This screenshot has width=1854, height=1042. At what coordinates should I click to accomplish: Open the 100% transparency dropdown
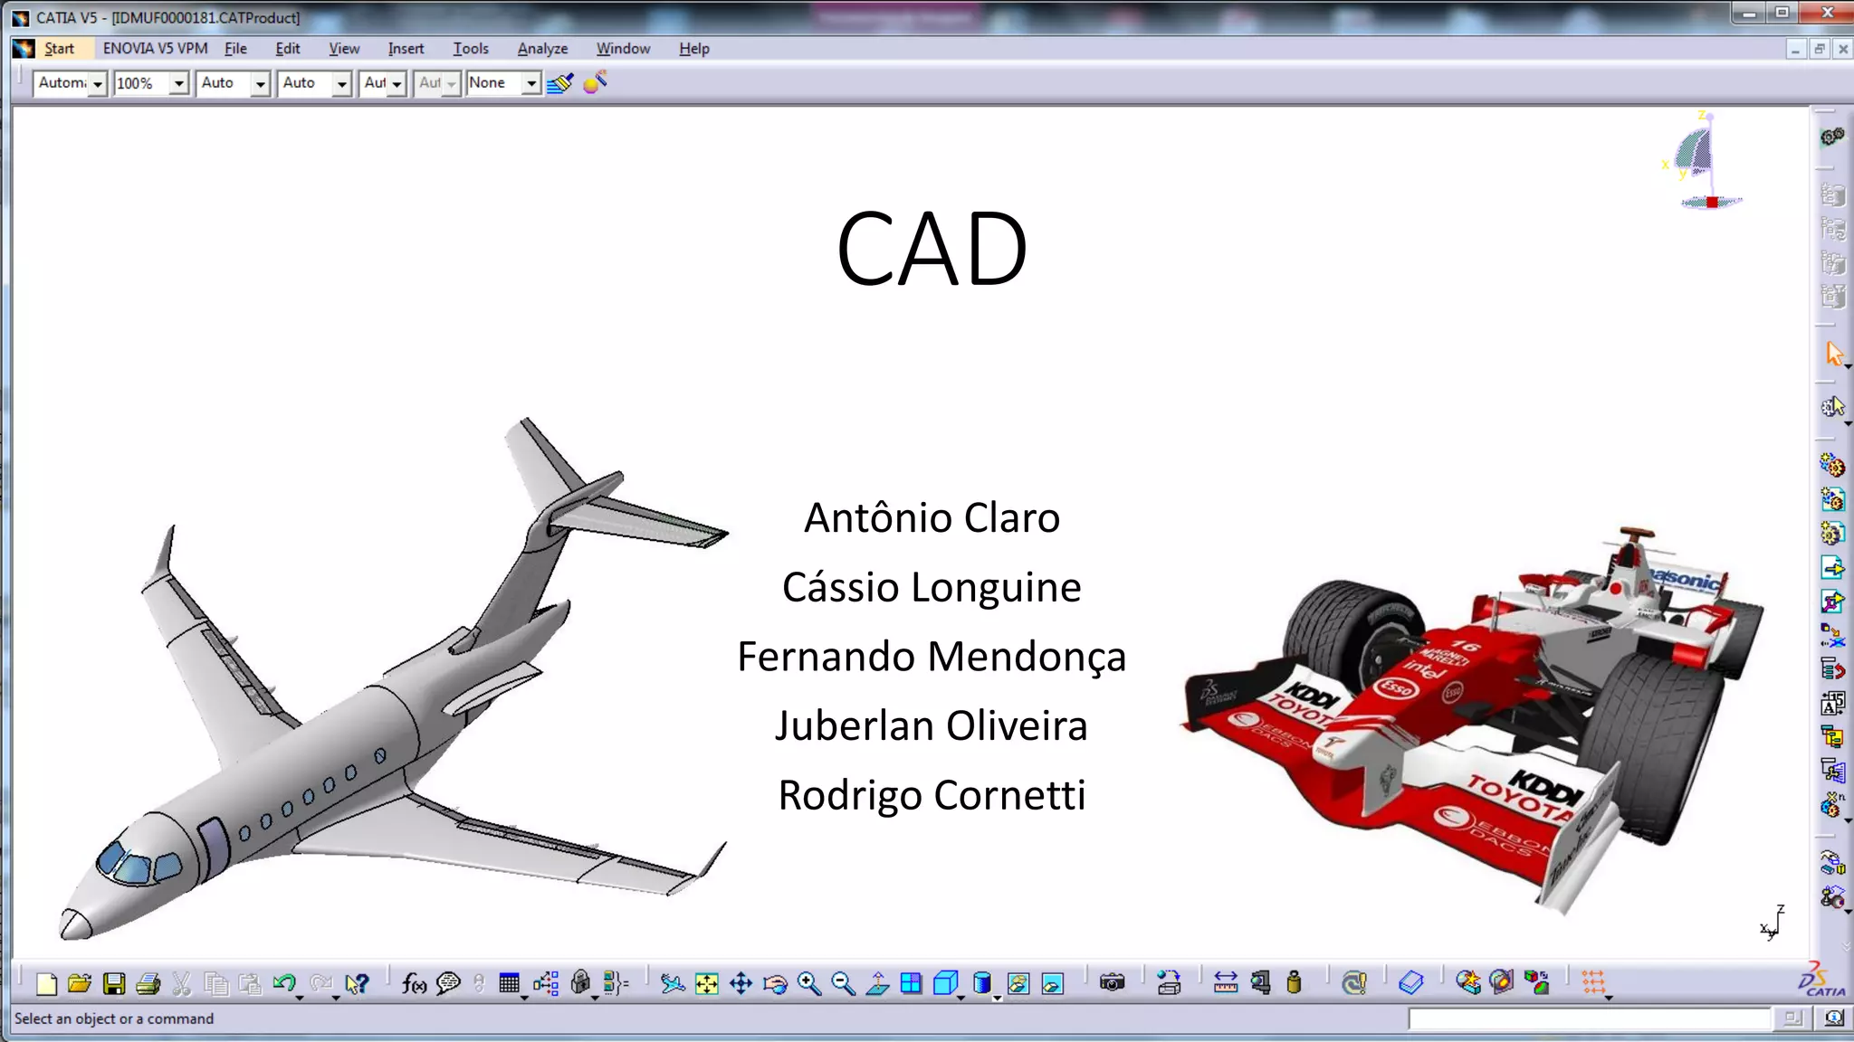(x=179, y=83)
